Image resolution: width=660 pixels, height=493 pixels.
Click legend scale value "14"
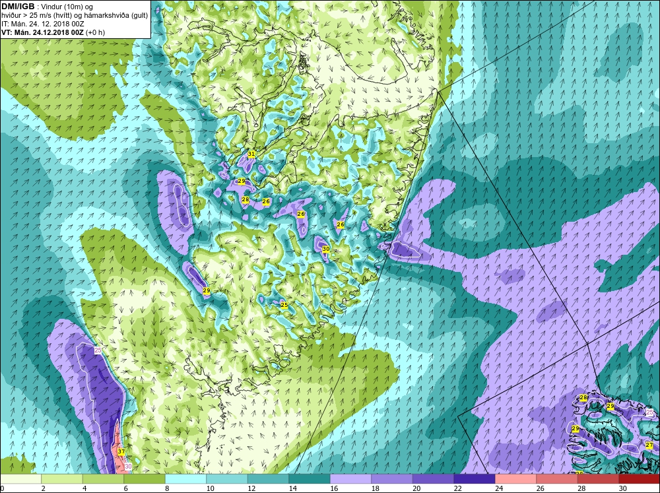click(293, 488)
